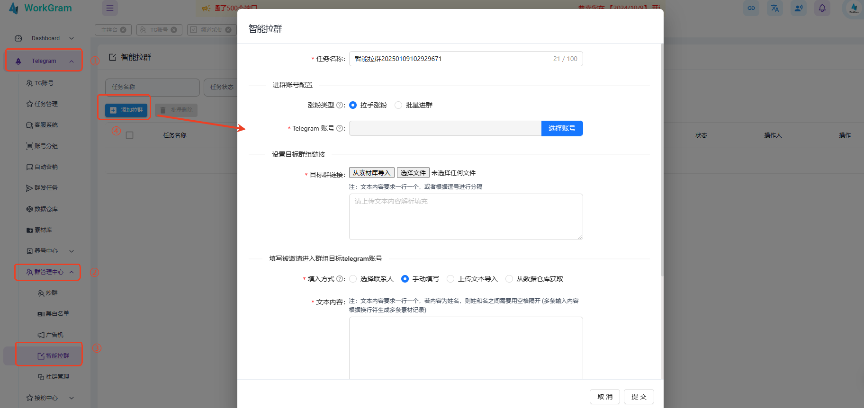
Task: Click the 操作人 column header
Action: (773, 135)
